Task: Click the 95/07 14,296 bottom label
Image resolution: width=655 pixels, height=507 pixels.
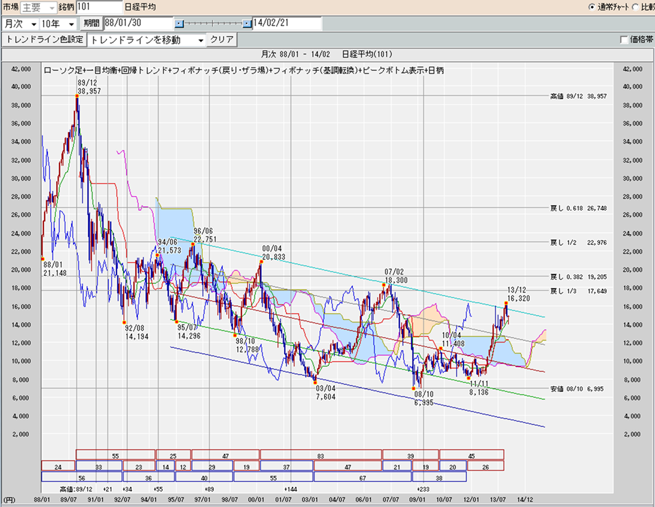Action: click(x=189, y=332)
